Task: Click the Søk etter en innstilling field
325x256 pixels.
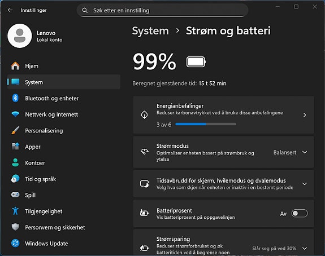Action: [163, 10]
